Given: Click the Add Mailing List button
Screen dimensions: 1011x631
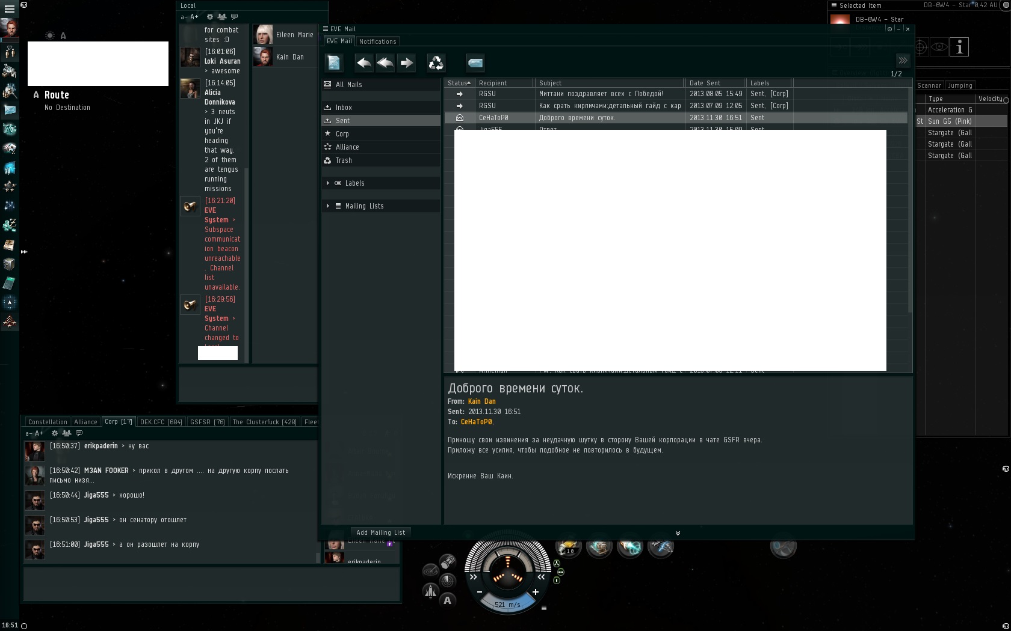Looking at the screenshot, I should (380, 532).
